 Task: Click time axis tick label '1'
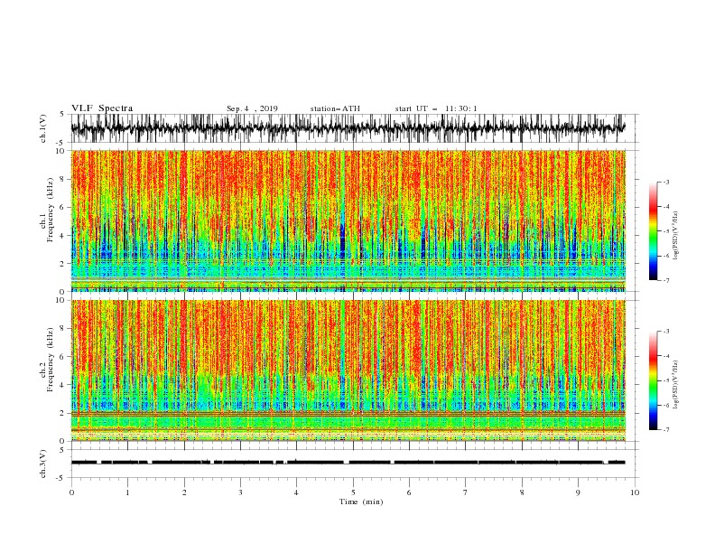click(x=127, y=492)
